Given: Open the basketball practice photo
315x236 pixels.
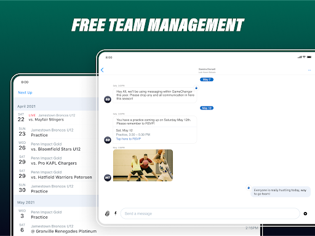Looking at the screenshot, I should click(x=143, y=165).
